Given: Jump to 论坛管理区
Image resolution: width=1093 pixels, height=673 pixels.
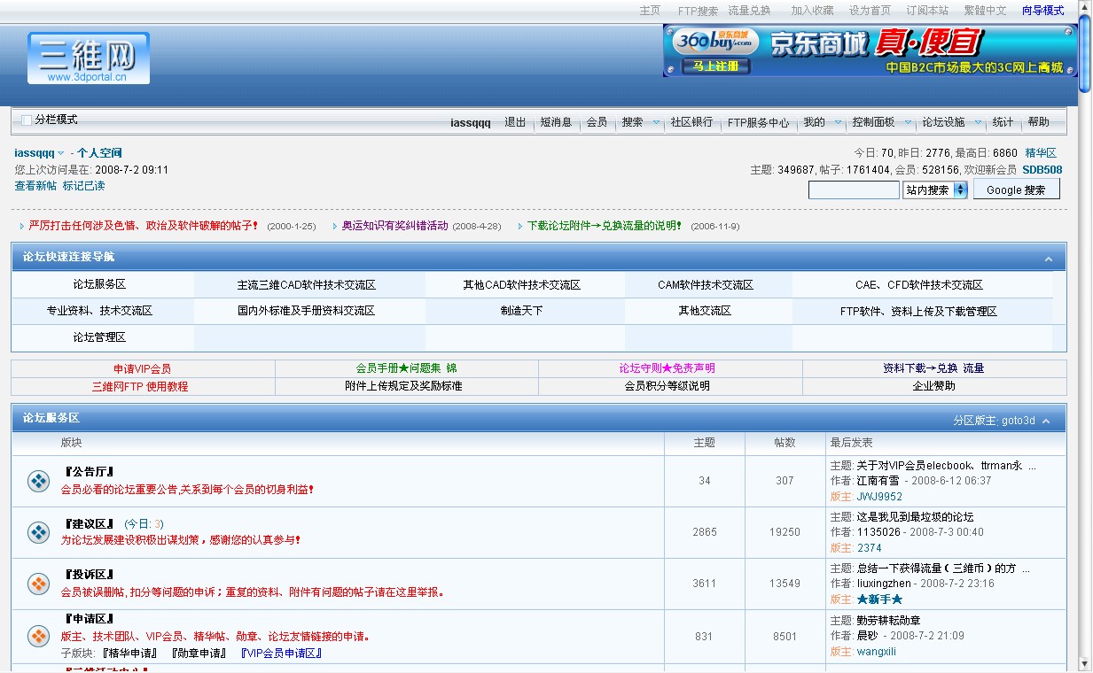Looking at the screenshot, I should pyautogui.click(x=99, y=337).
